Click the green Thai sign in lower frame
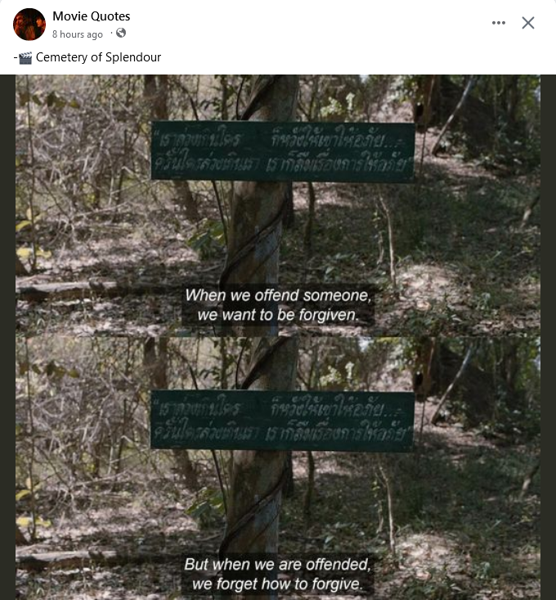Screen dimensions: 556x600 (282, 421)
